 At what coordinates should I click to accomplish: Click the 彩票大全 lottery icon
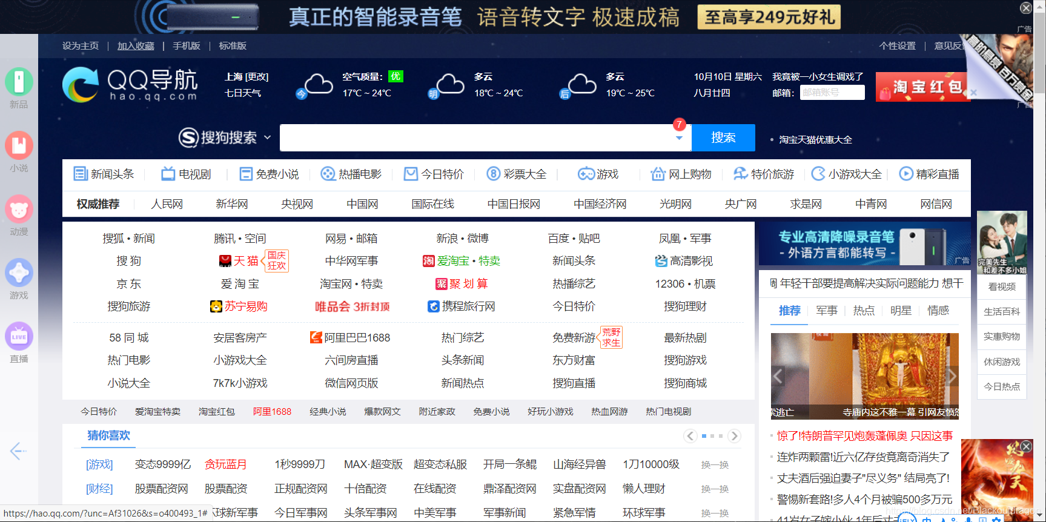click(494, 174)
